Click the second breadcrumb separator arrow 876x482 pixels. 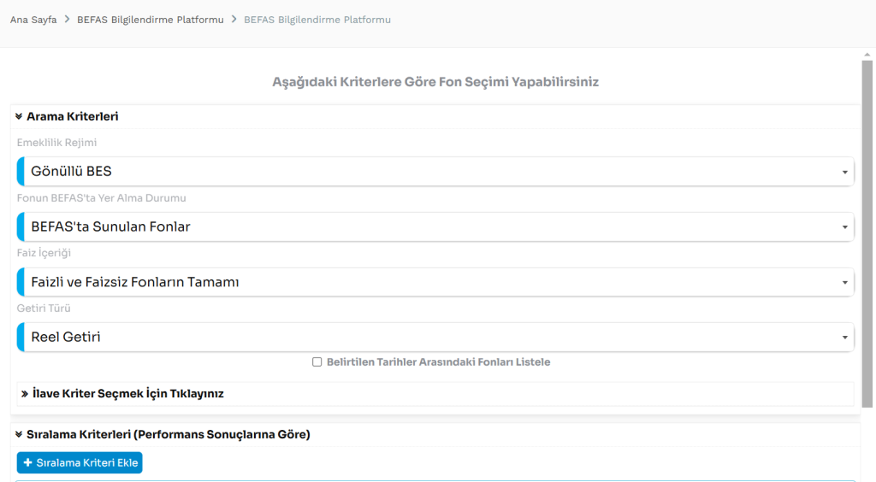[234, 20]
